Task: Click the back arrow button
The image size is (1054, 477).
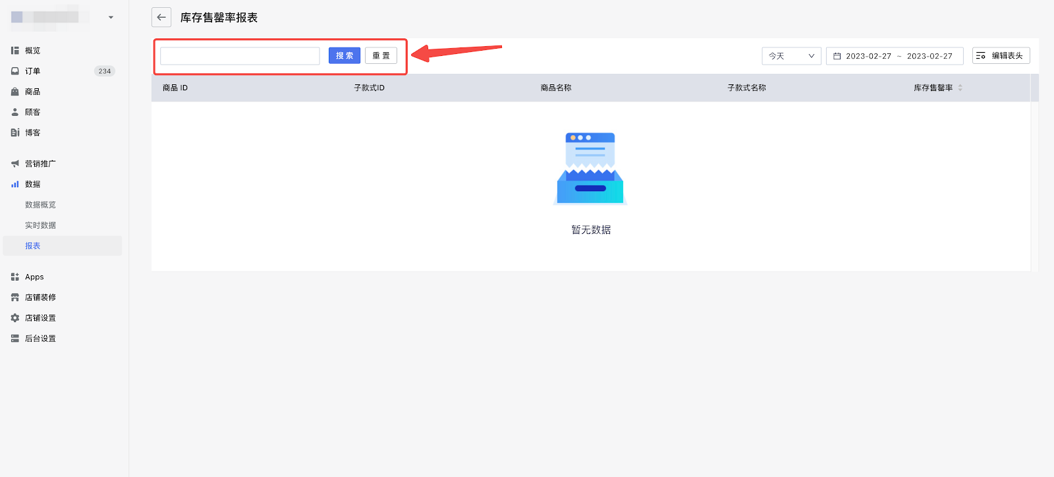Action: 161,17
